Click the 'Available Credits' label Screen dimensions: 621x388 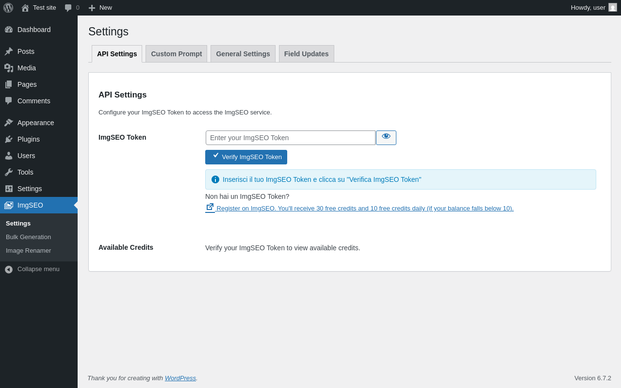pyautogui.click(x=126, y=247)
